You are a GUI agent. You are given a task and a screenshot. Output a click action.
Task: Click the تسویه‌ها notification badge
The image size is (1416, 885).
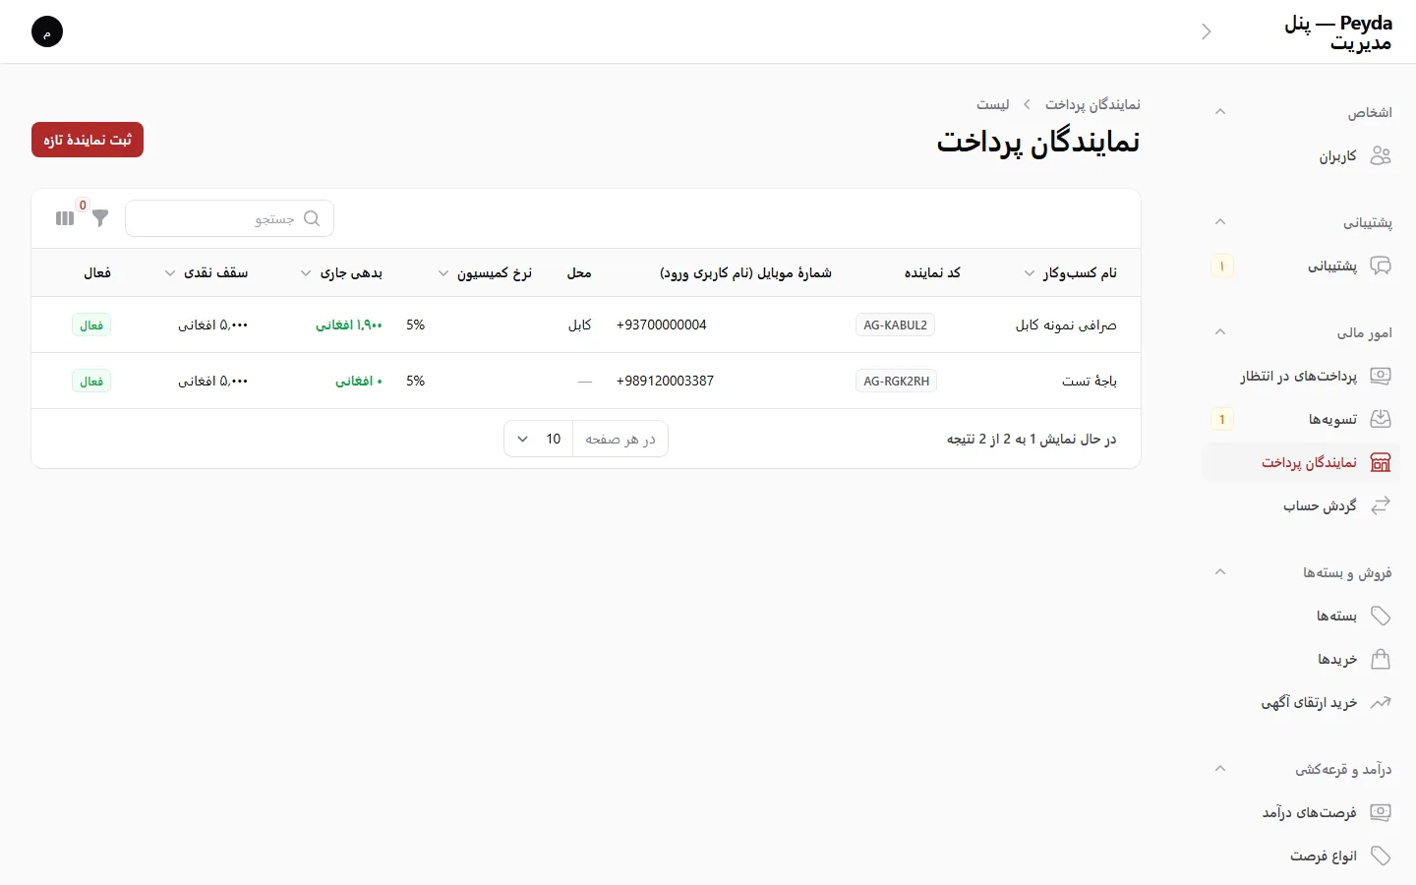[x=1222, y=420]
